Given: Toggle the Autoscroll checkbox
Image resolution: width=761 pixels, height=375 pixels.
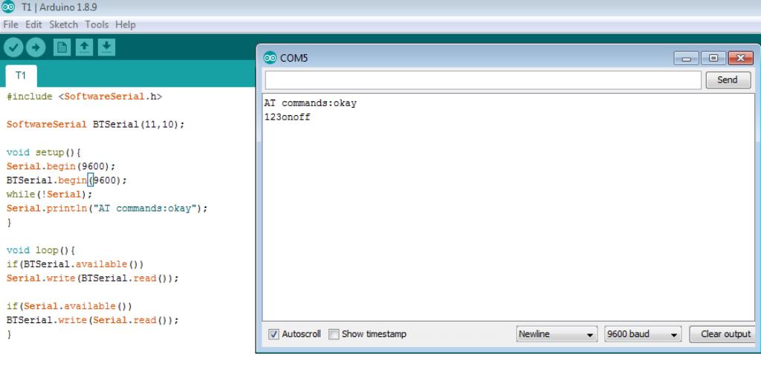Looking at the screenshot, I should coord(273,334).
